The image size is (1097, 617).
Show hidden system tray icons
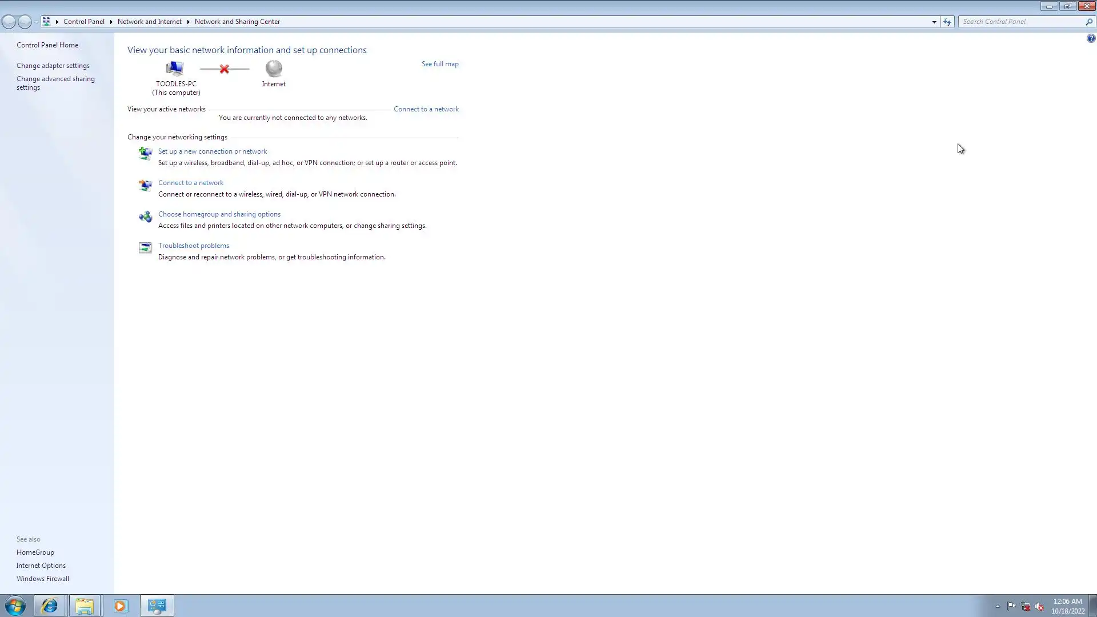(998, 607)
